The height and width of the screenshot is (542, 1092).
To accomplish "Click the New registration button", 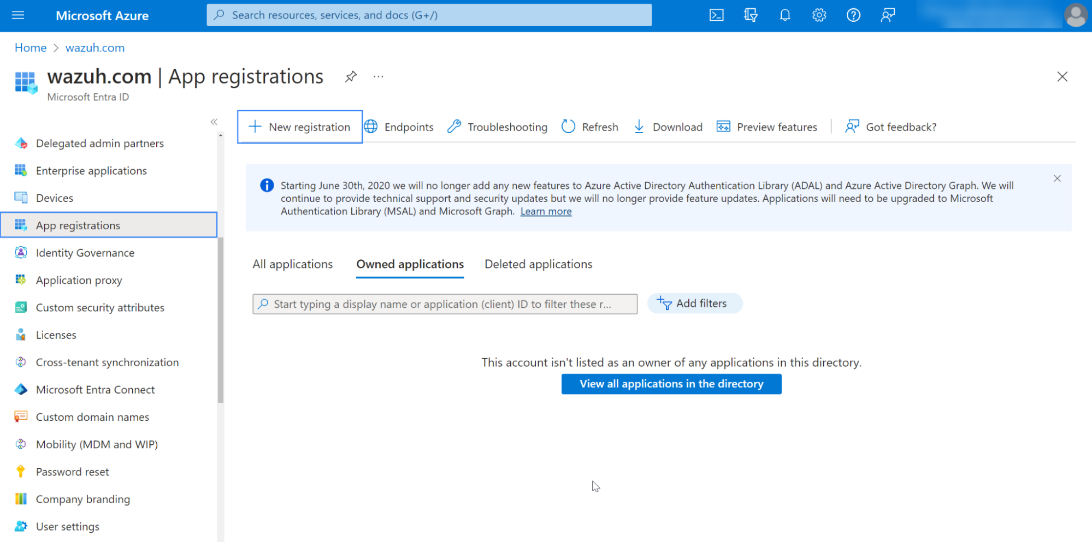I will tap(300, 127).
